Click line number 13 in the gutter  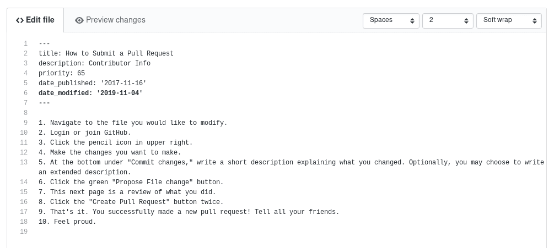point(24,162)
